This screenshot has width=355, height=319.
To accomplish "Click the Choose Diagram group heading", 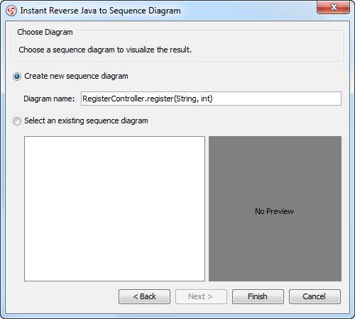I will pos(45,32).
